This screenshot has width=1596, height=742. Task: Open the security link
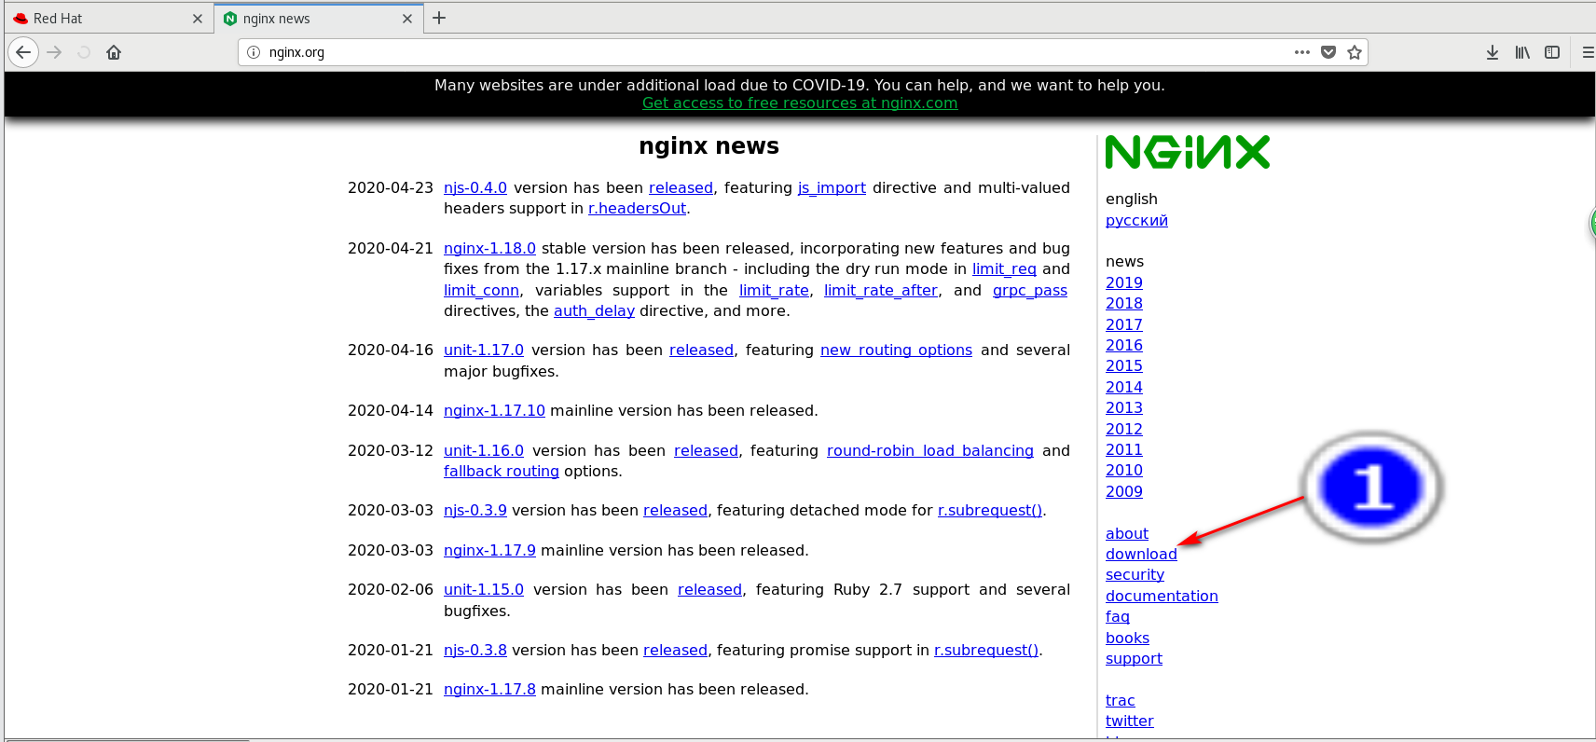pos(1135,574)
